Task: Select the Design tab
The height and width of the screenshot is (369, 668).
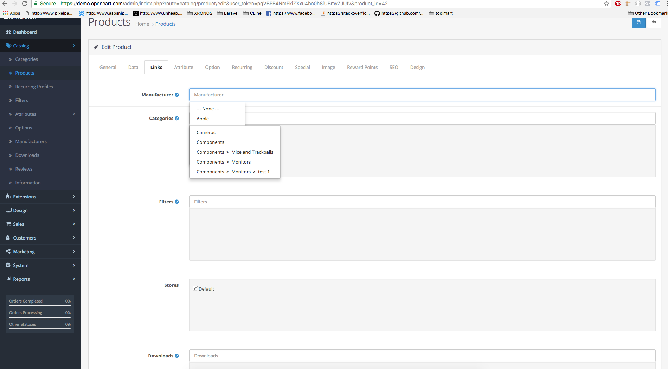Action: click(x=417, y=67)
